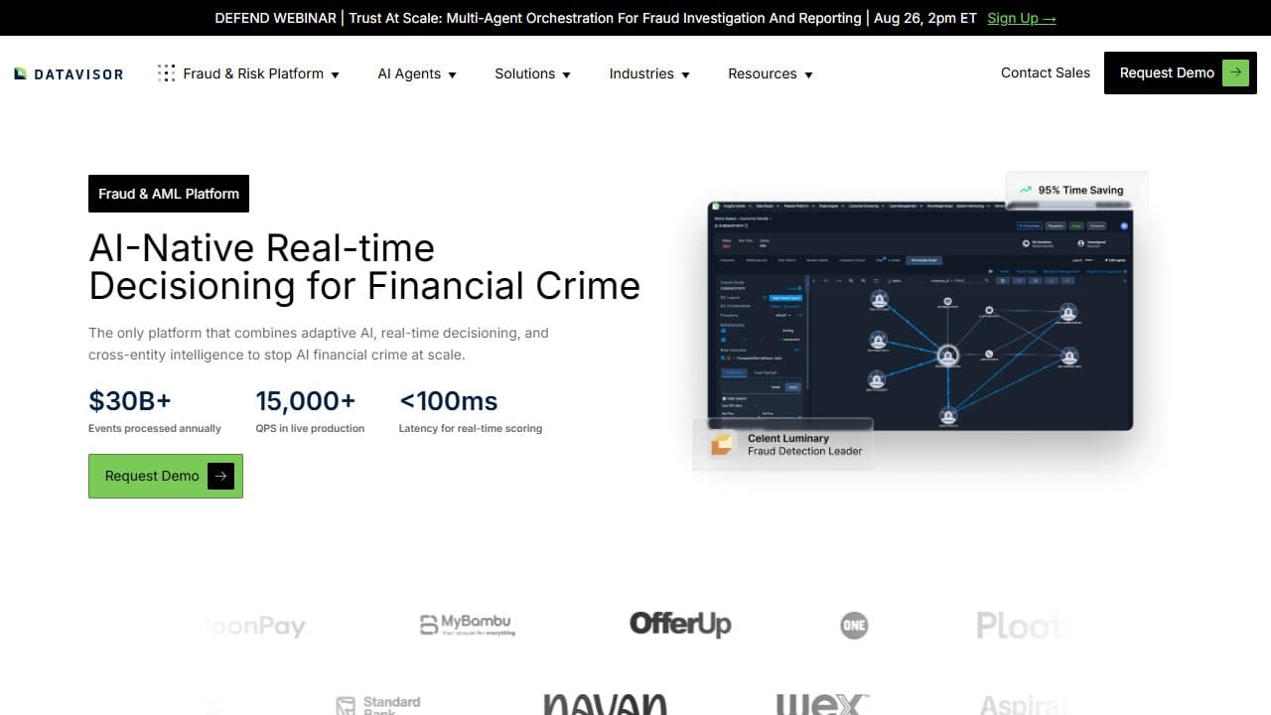This screenshot has width=1271, height=715.
Task: Follow the Sign Up link in webinar banner
Action: [x=1022, y=18]
